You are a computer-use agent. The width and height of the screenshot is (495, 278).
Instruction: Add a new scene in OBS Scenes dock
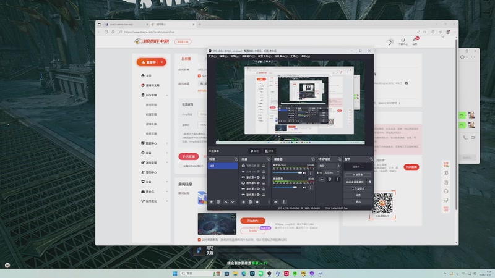[x=211, y=202]
